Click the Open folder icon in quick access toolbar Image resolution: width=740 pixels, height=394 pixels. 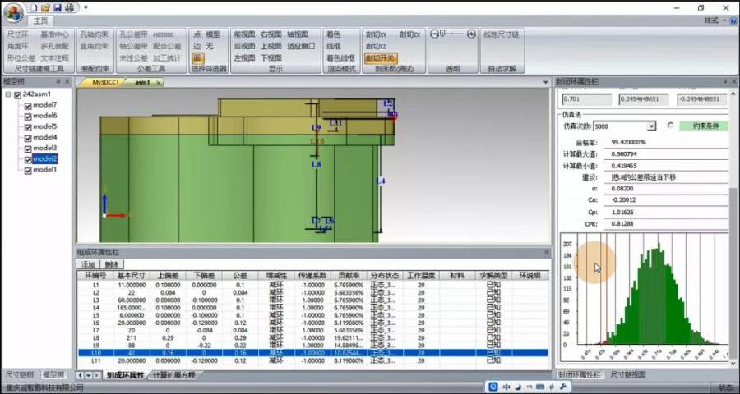[x=44, y=7]
